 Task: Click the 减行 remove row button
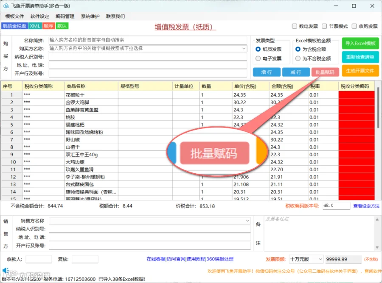click(x=296, y=72)
